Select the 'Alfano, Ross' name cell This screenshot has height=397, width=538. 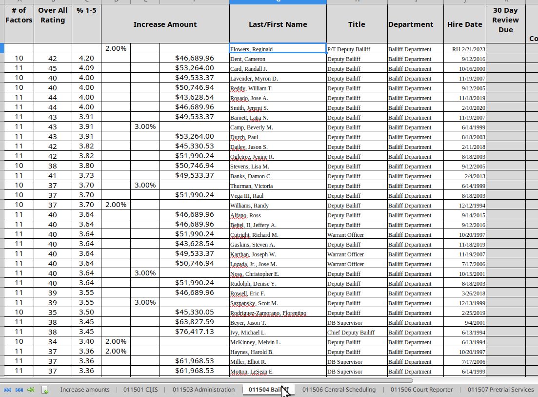coord(278,215)
